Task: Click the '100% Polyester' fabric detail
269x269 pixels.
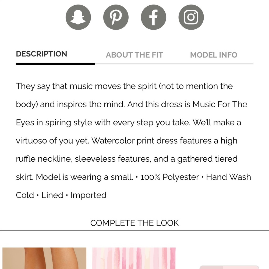Action: point(170,177)
